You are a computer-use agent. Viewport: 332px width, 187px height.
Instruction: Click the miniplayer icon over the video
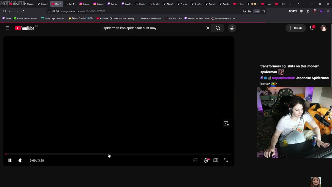[x=226, y=123]
